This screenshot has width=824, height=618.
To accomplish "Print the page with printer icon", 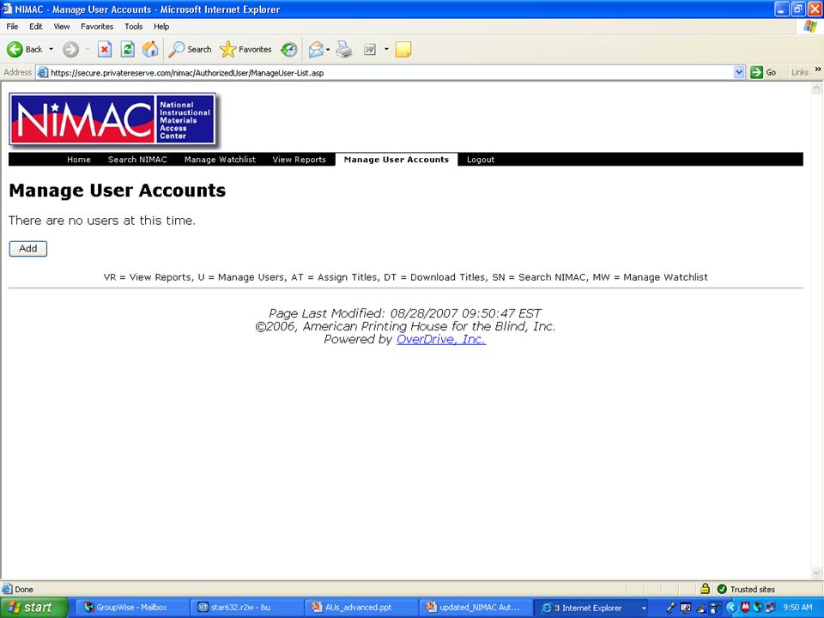I will pyautogui.click(x=344, y=50).
